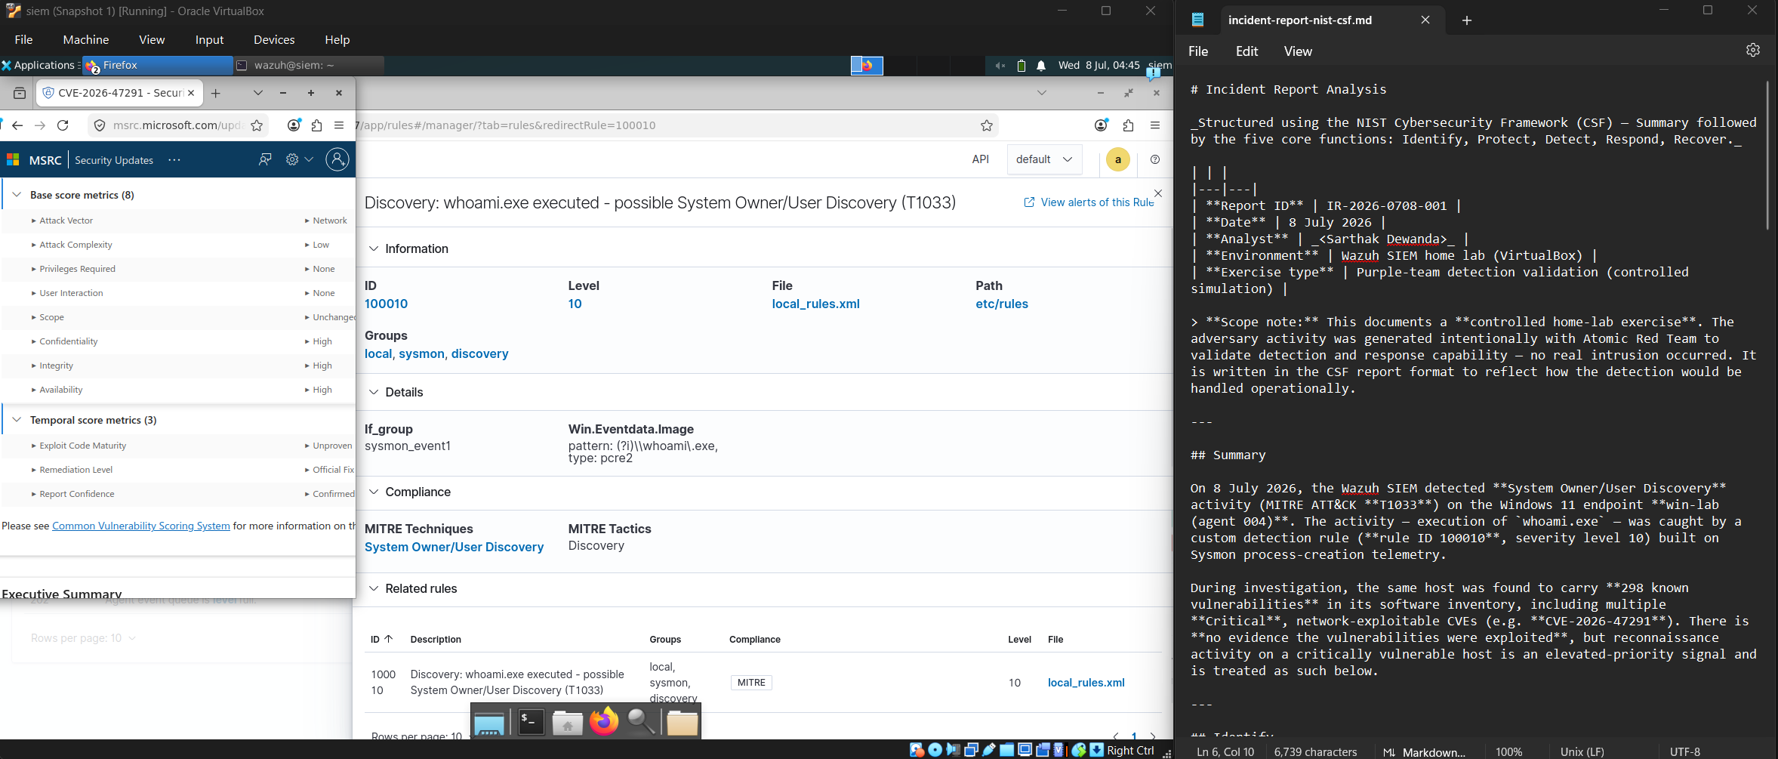
Task: Click the MSRC feedback person icon
Action: pyautogui.click(x=265, y=159)
